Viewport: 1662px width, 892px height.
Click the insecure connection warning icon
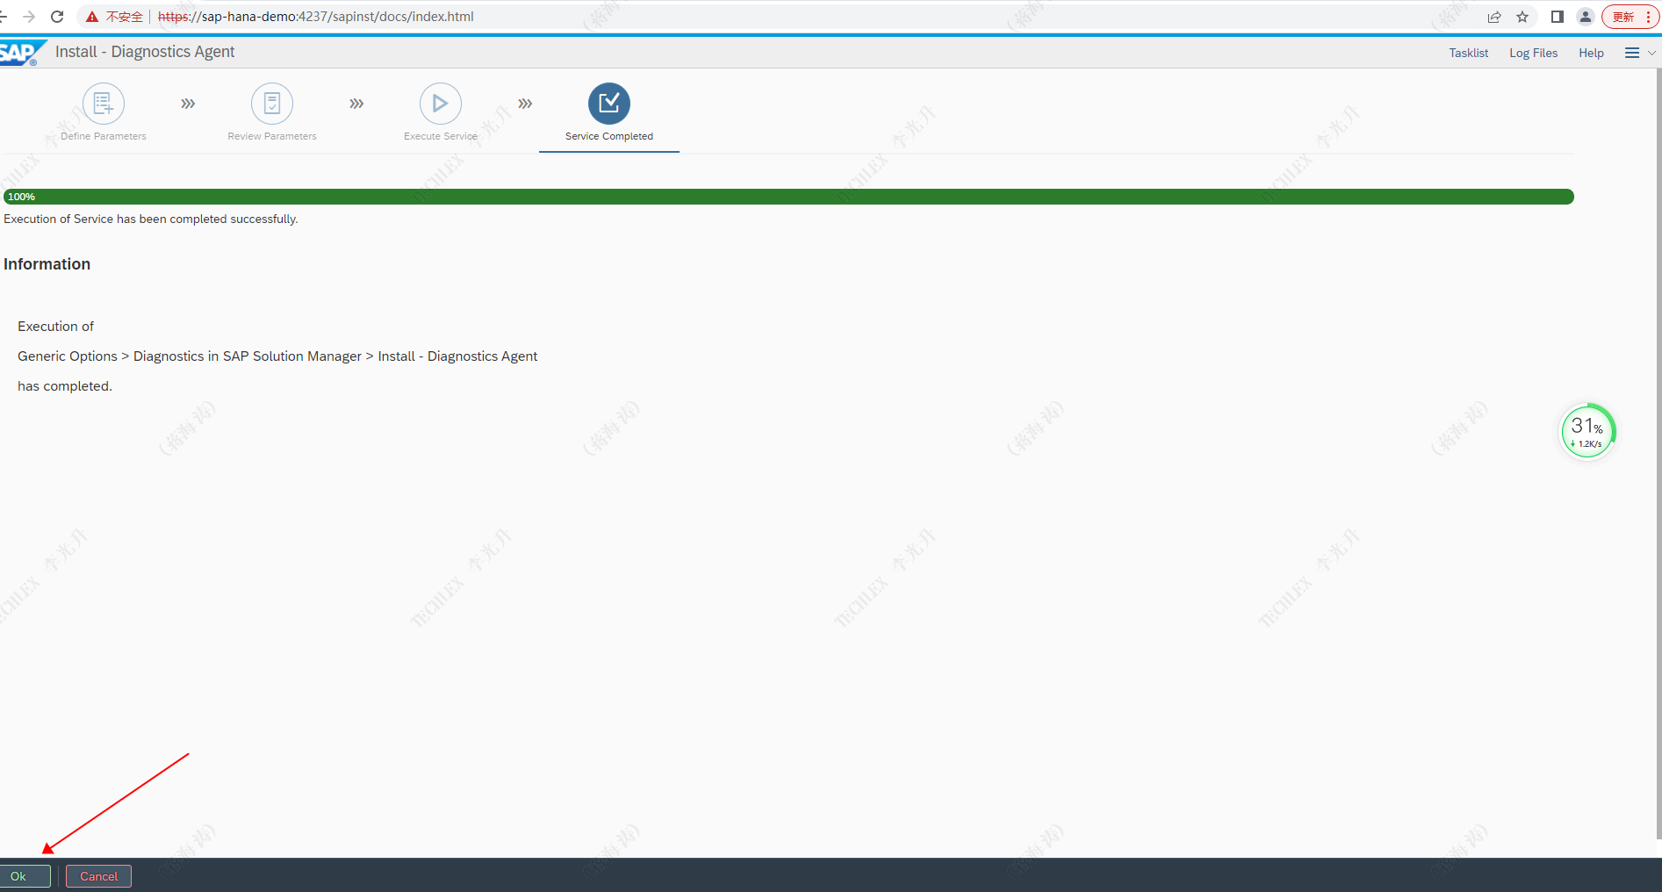pyautogui.click(x=92, y=17)
